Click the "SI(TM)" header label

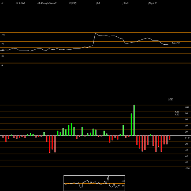click(73, 3)
